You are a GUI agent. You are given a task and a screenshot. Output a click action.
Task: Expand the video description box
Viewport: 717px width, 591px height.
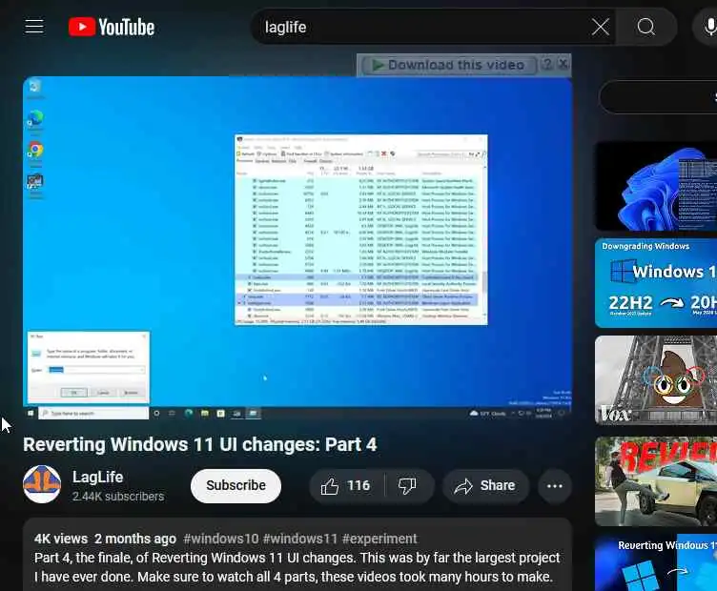click(x=297, y=555)
